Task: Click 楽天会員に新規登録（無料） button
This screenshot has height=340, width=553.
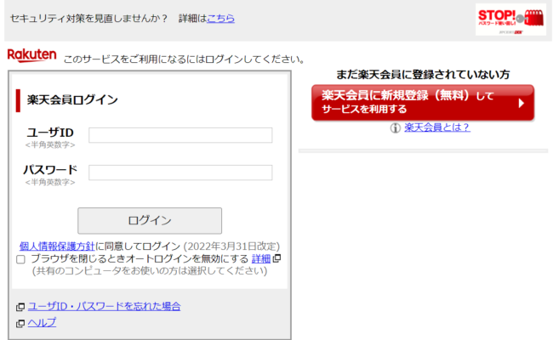Action: (423, 103)
